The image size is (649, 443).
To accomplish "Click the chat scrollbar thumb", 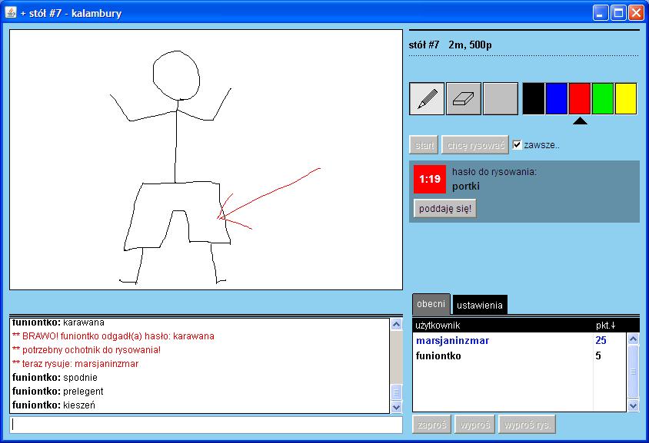I will [396, 392].
